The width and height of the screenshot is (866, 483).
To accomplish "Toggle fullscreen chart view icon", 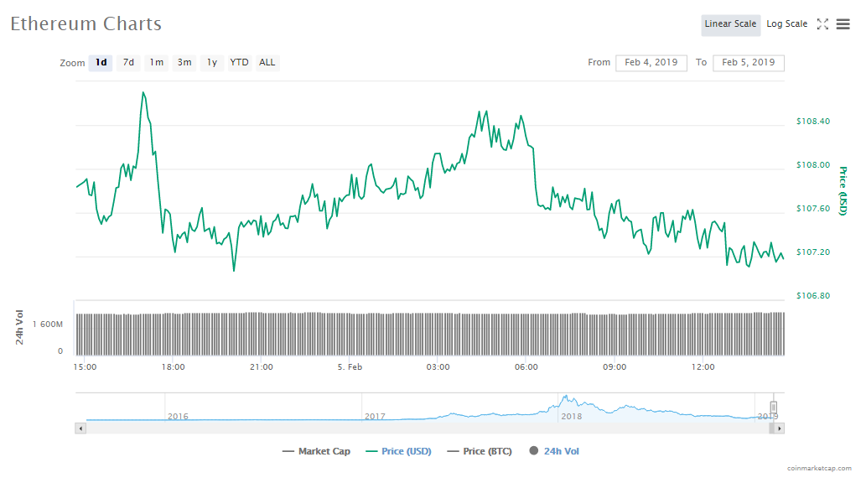I will pyautogui.click(x=822, y=24).
